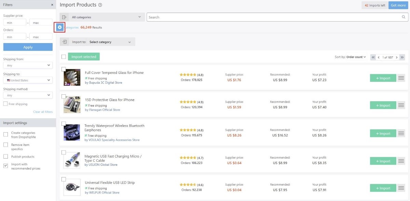Go to the last page of results
Image resolution: width=410 pixels, height=201 pixels.
pos(402,57)
